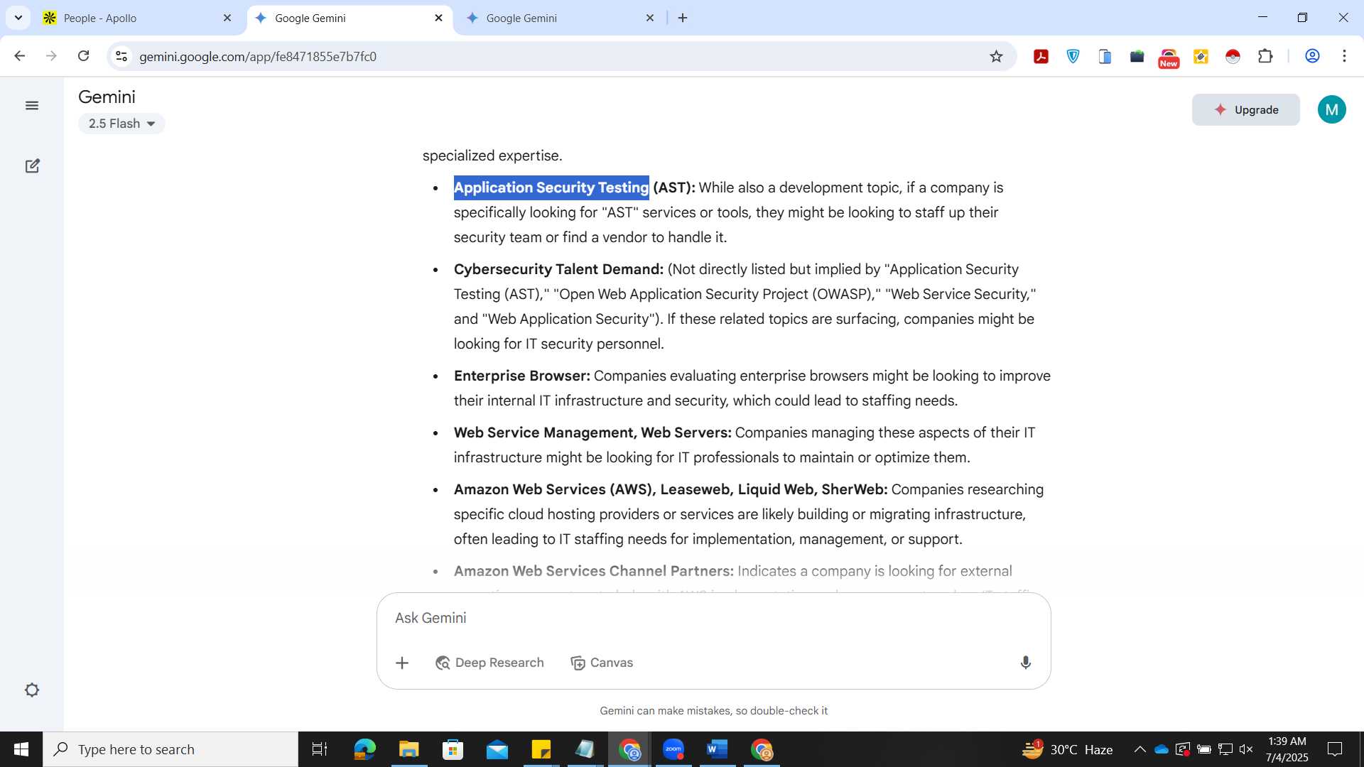Open Gemini settings gear in sidebar

tap(32, 690)
